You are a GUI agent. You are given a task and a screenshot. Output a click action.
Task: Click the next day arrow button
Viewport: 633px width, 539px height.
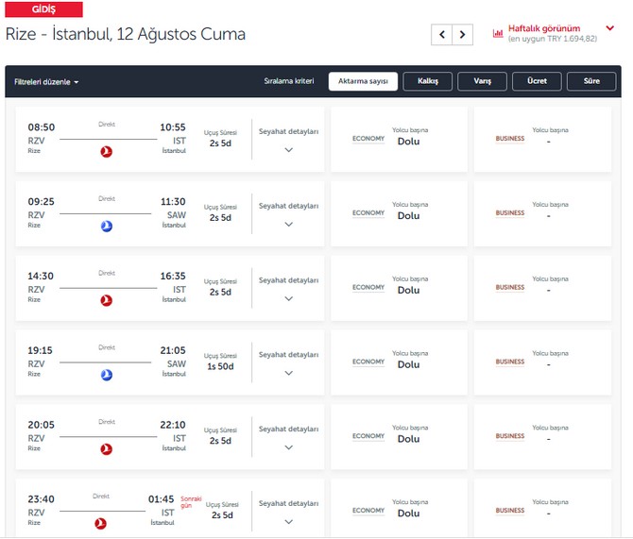(462, 35)
